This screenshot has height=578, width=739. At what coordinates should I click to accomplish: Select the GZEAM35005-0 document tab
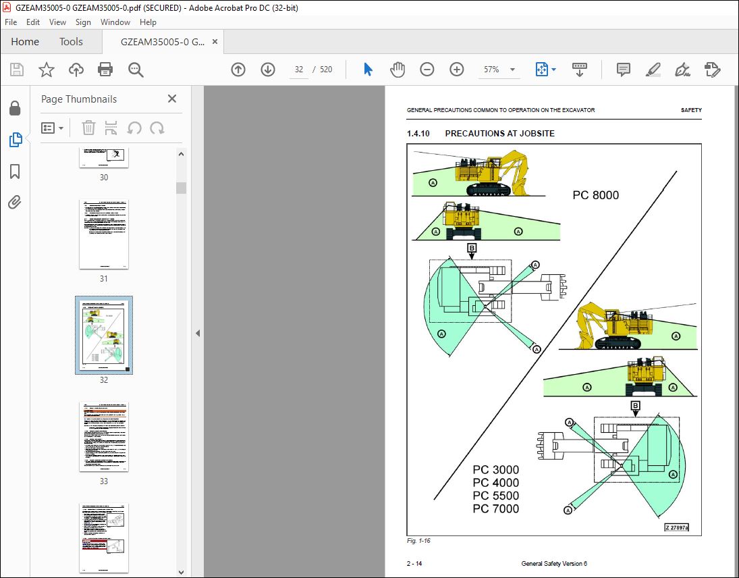coord(162,42)
